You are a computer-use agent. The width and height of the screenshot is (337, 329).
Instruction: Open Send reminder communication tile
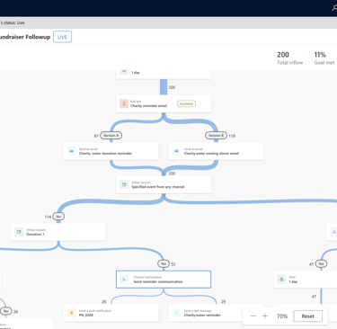164,280
